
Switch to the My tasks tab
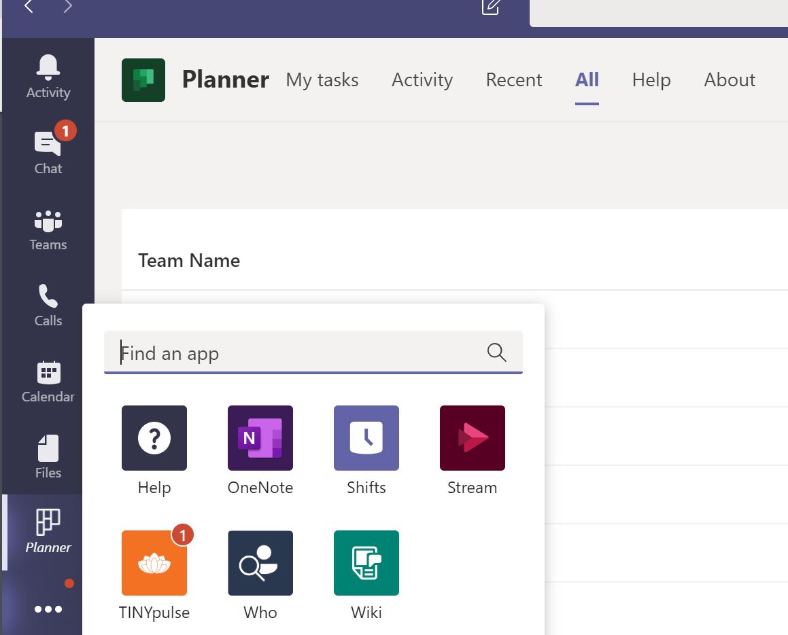tap(322, 80)
